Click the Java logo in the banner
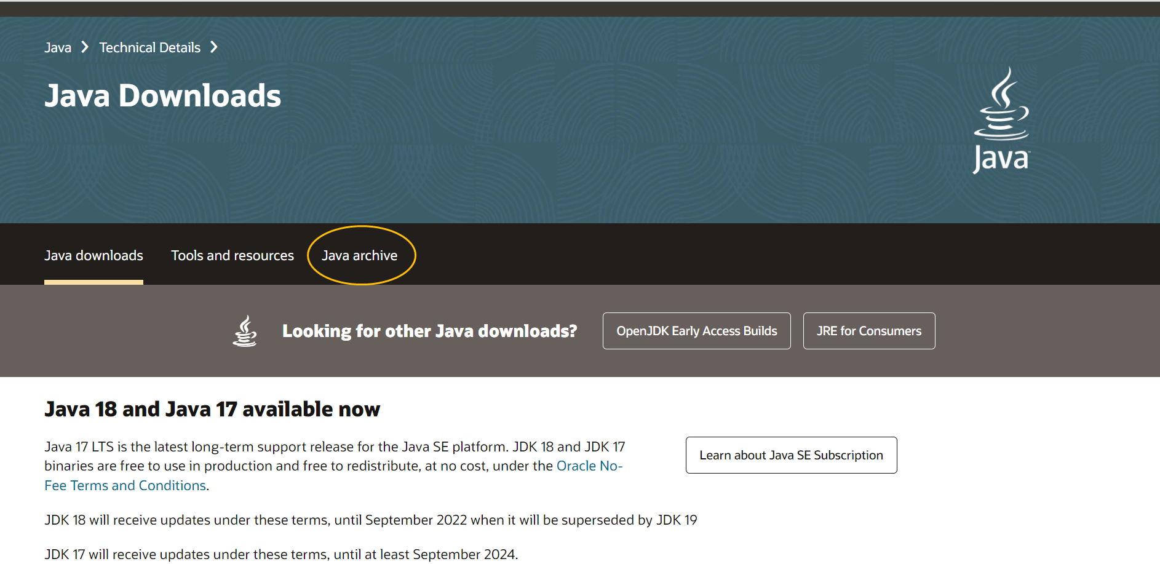This screenshot has width=1160, height=564. (x=1001, y=121)
